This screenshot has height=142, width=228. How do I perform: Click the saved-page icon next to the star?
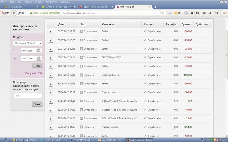click(186, 13)
